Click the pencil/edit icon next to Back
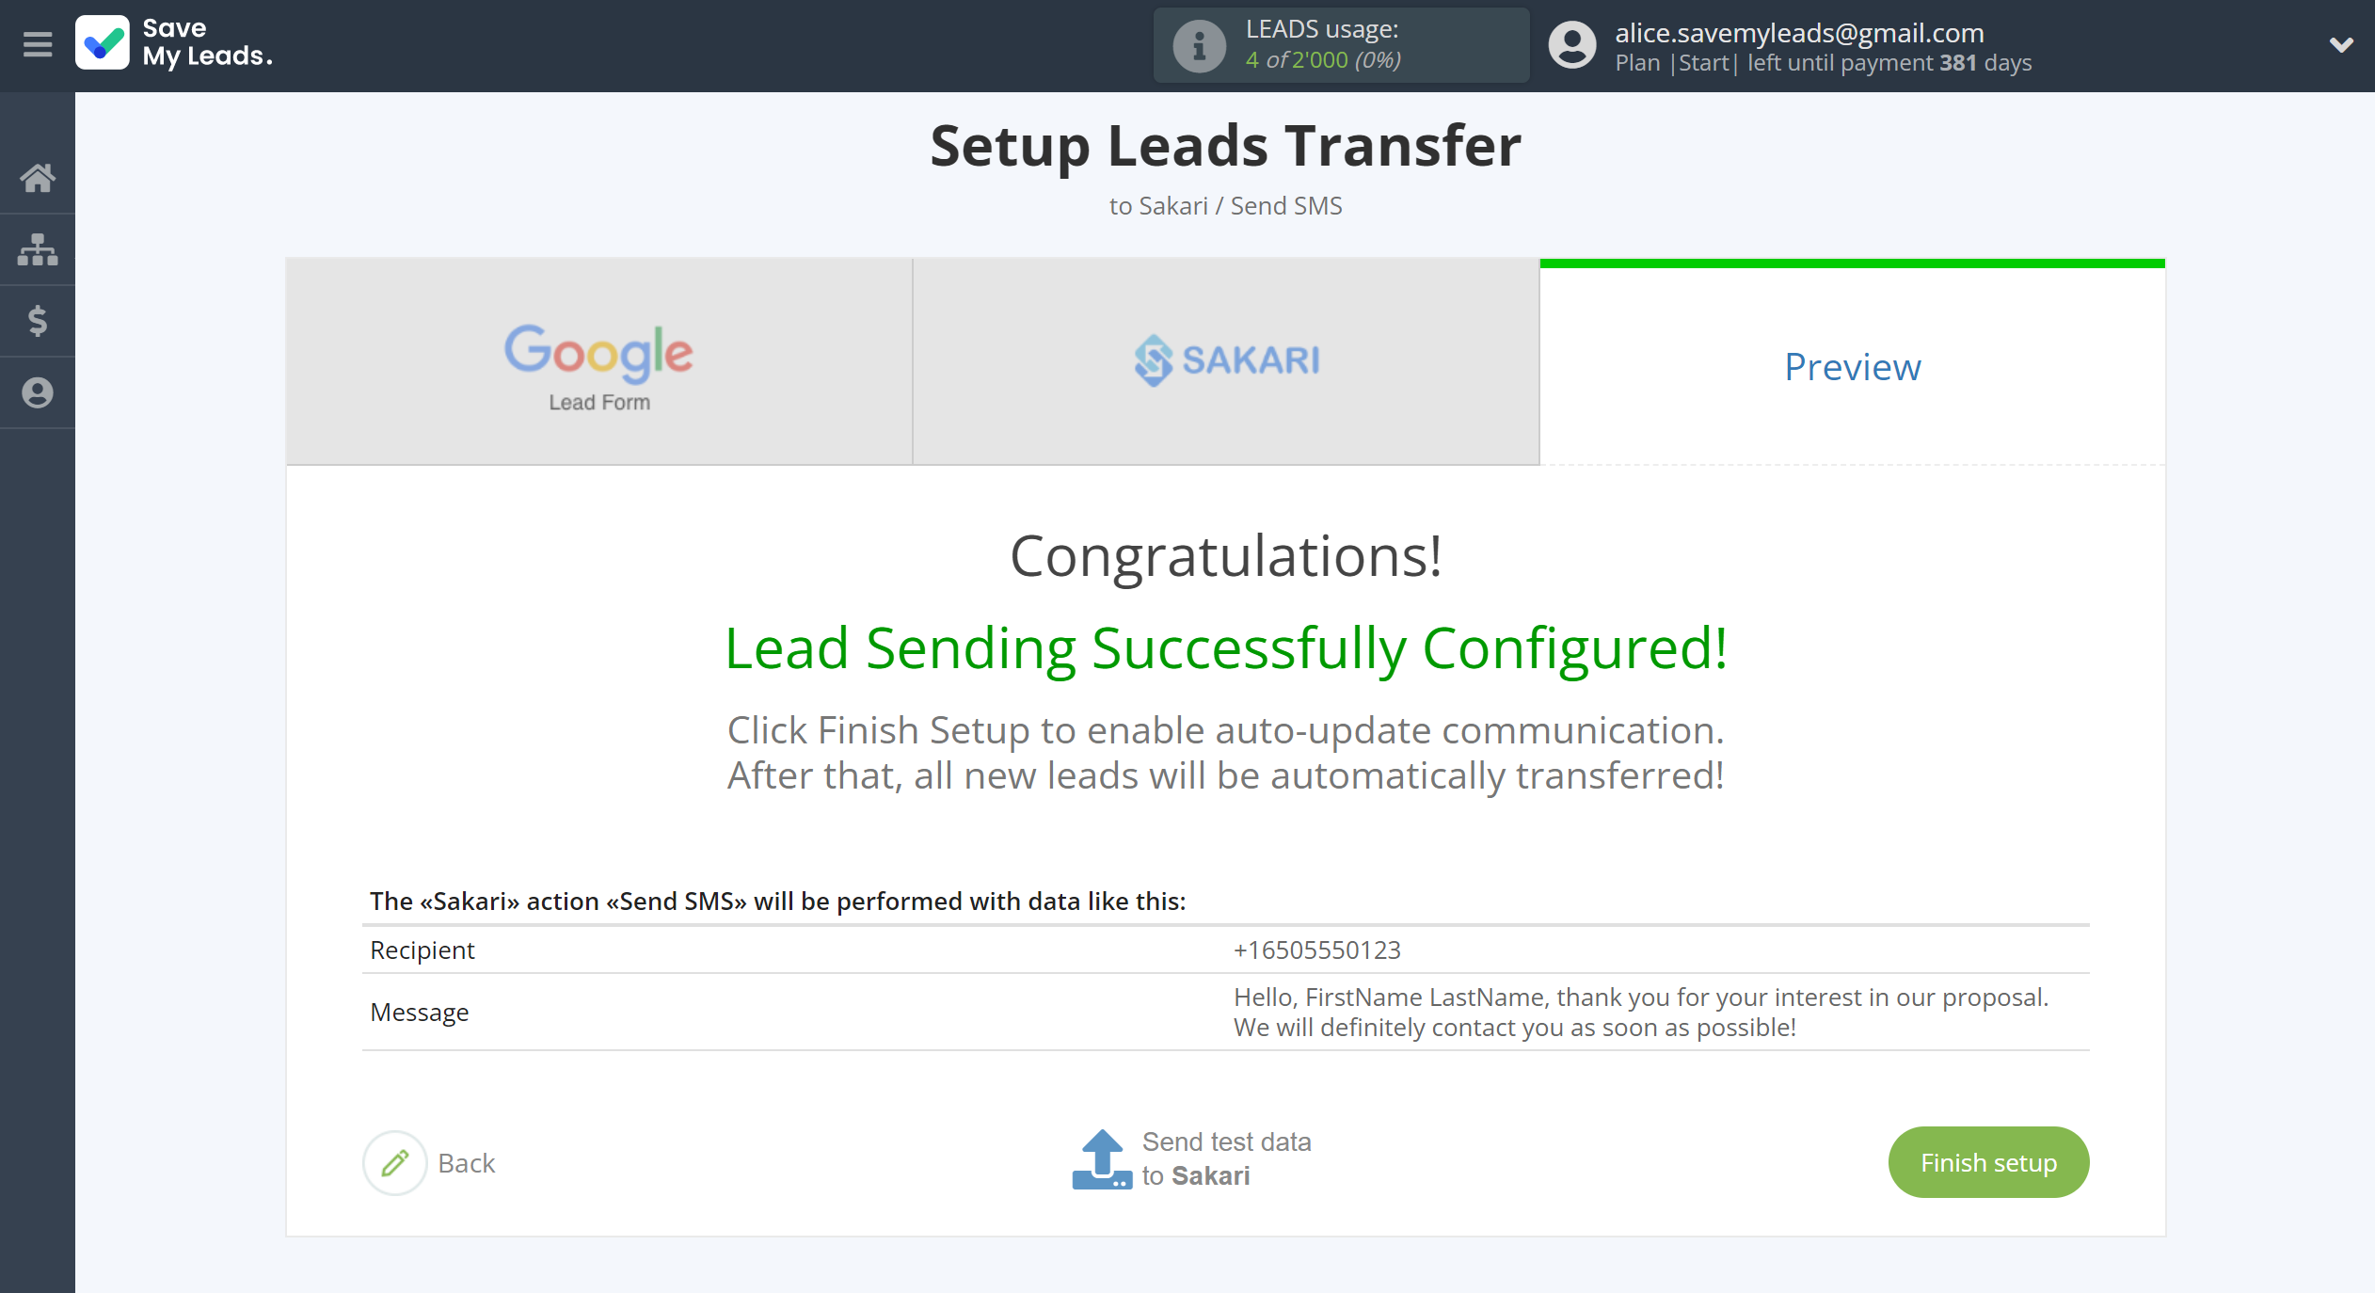The width and height of the screenshot is (2375, 1293). click(x=393, y=1161)
